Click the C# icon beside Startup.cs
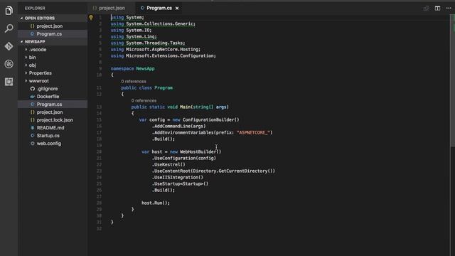The height and width of the screenshot is (256, 455). [33, 136]
